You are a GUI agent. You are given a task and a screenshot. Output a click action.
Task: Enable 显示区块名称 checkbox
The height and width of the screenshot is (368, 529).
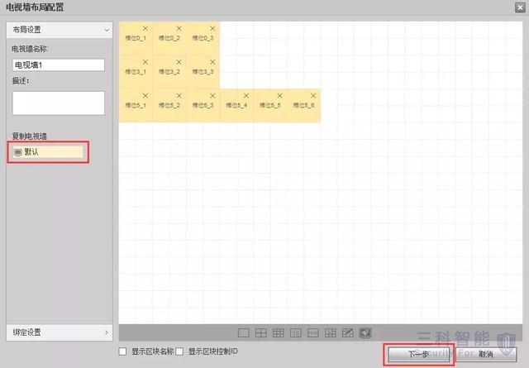point(124,351)
